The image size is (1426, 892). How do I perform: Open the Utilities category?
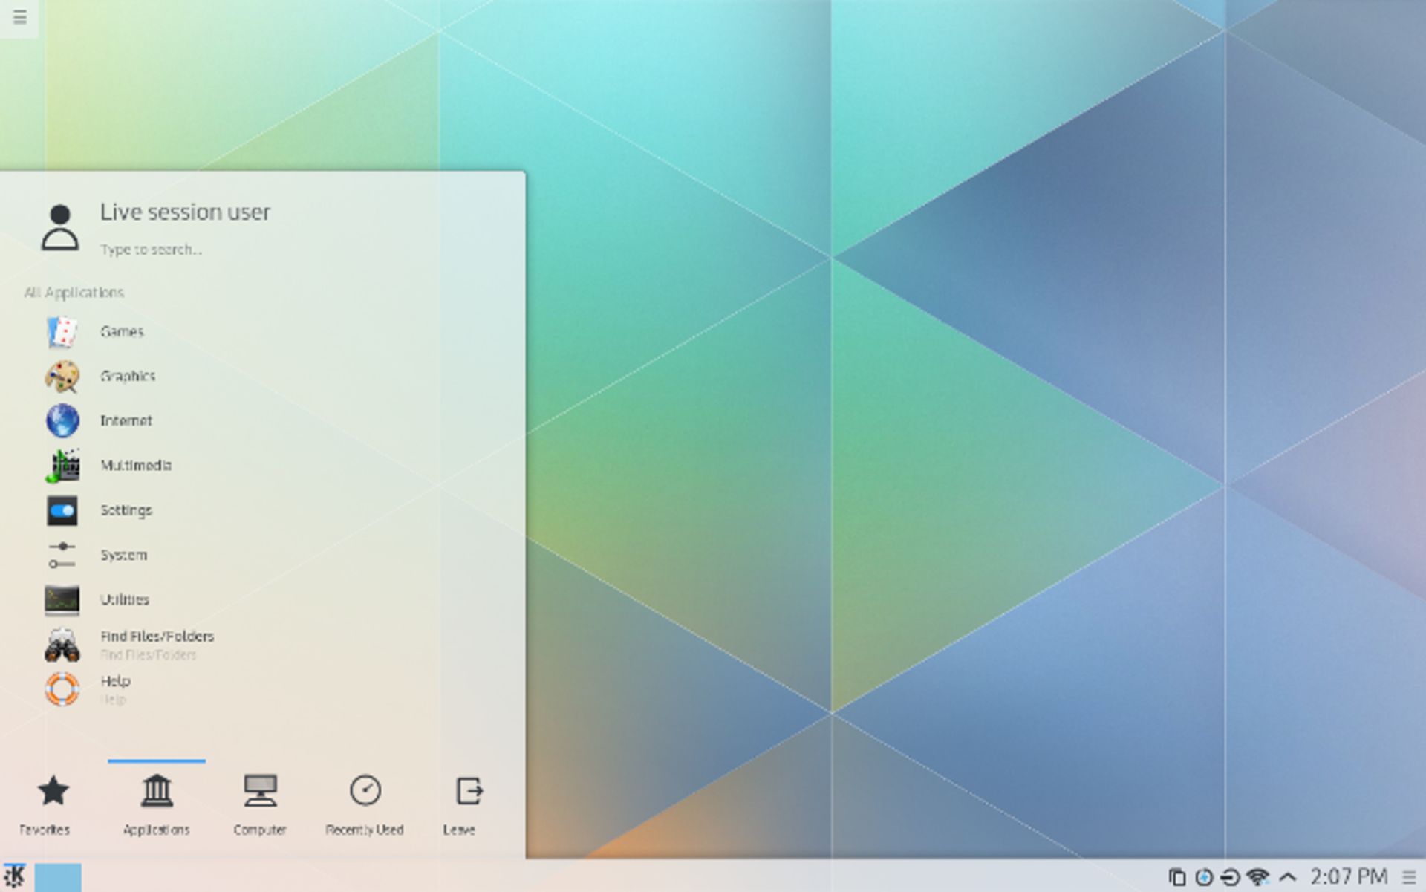(126, 600)
